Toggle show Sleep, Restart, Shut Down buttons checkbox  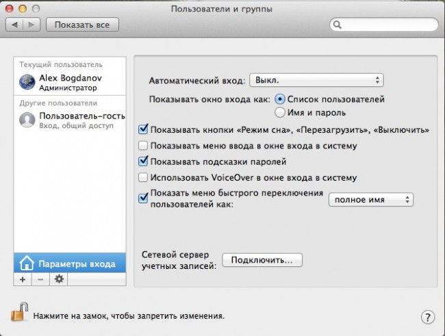point(143,129)
